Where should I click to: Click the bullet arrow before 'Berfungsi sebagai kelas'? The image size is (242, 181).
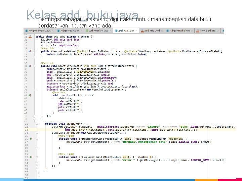[x=28, y=19]
